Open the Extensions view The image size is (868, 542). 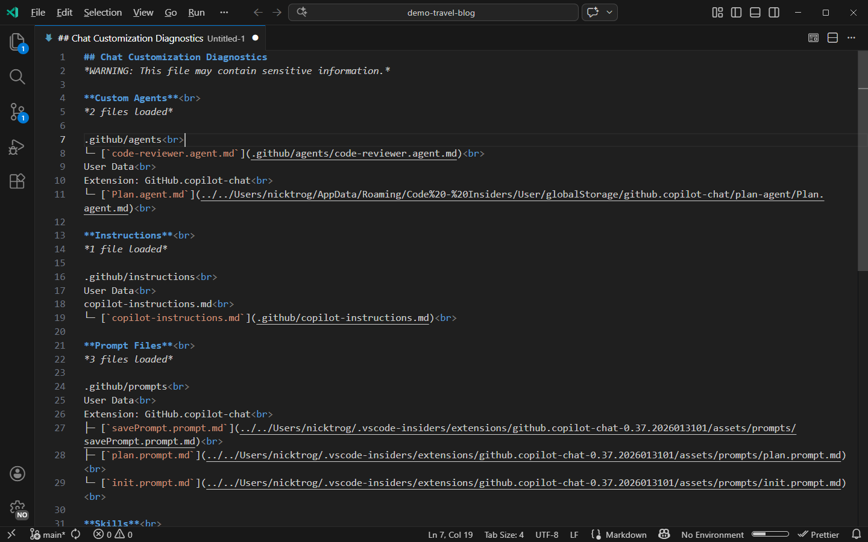(17, 182)
